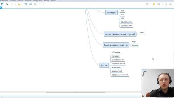Select the клееный subtopic

[116, 68]
